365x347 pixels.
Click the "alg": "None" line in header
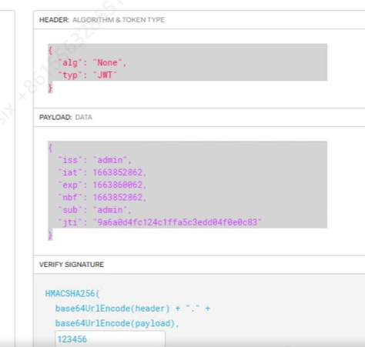(92, 62)
